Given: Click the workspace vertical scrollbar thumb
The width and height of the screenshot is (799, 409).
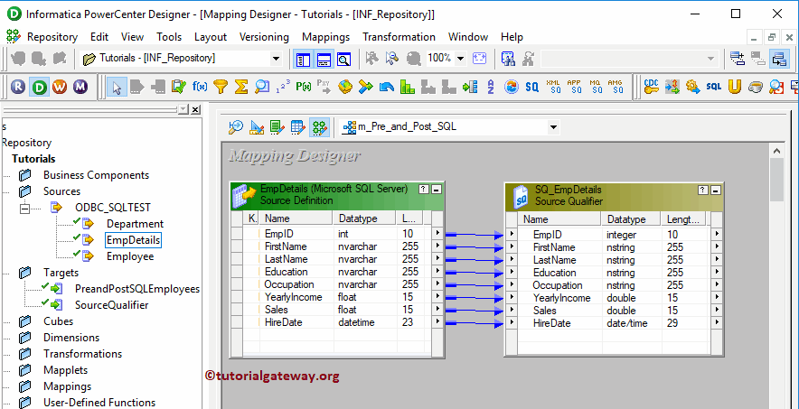Looking at the screenshot, I should 776,180.
